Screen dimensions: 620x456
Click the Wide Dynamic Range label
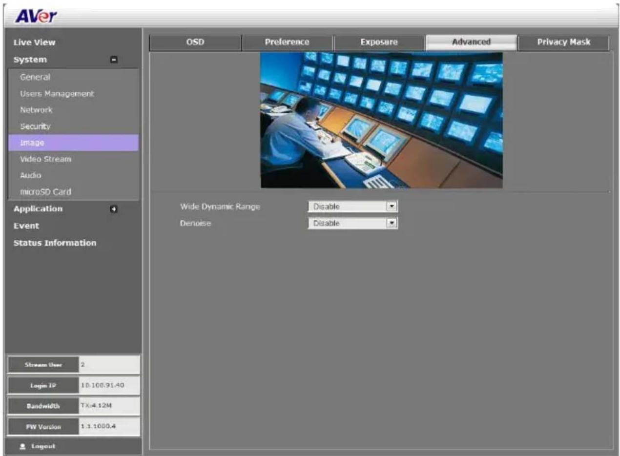click(x=220, y=207)
